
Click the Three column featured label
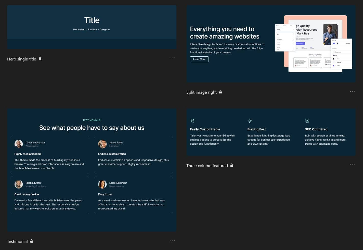[x=207, y=166]
